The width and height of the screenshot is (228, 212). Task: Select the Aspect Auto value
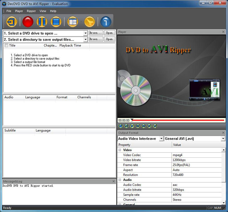(x=197, y=170)
